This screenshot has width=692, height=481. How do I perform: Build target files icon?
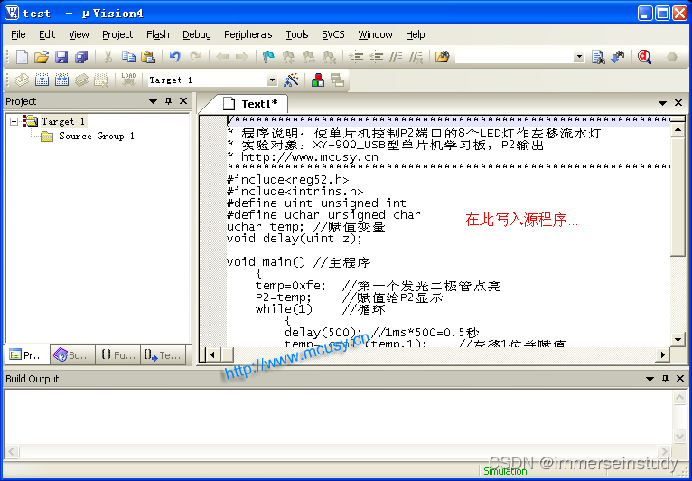pyautogui.click(x=42, y=80)
